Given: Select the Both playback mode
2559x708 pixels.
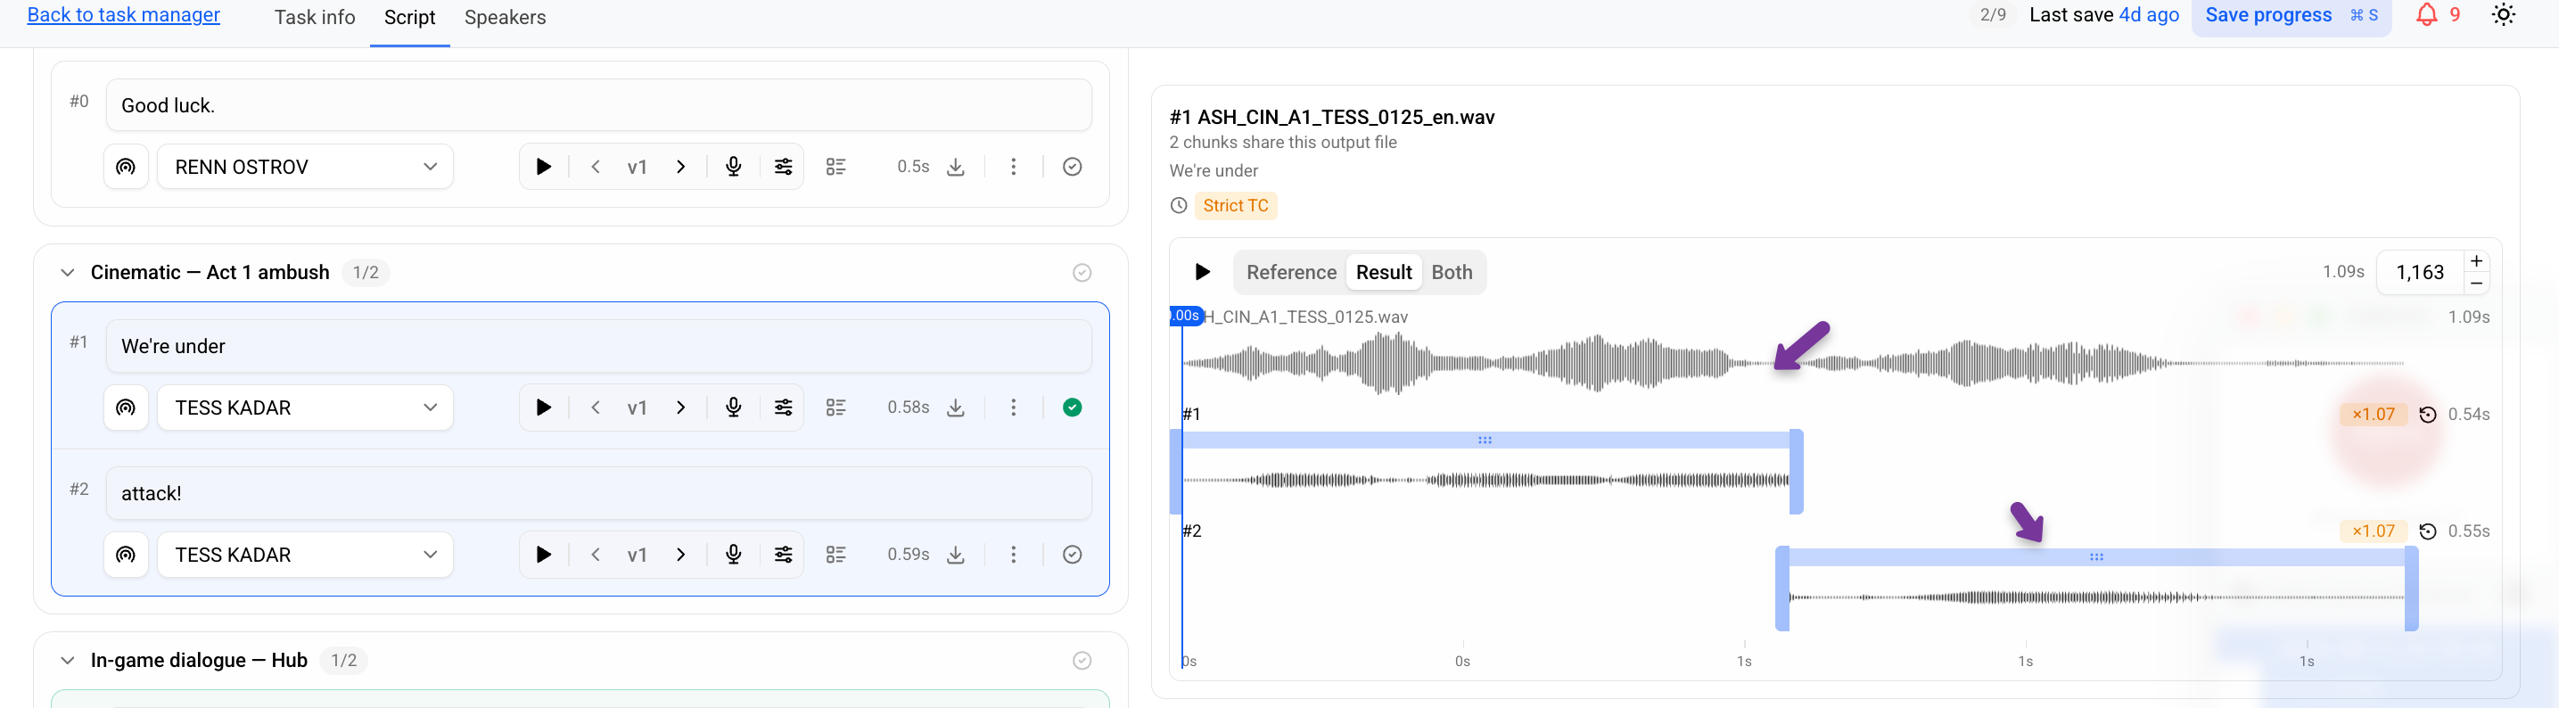Looking at the screenshot, I should [1452, 272].
